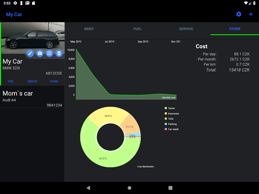
Task: Tap OTHER link under My Car card
Action: [x=54, y=81]
